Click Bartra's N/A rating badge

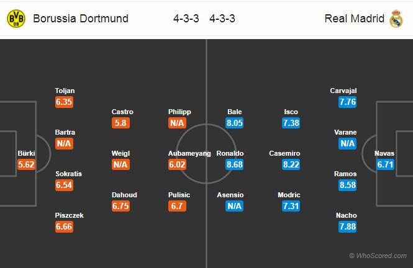(x=64, y=143)
